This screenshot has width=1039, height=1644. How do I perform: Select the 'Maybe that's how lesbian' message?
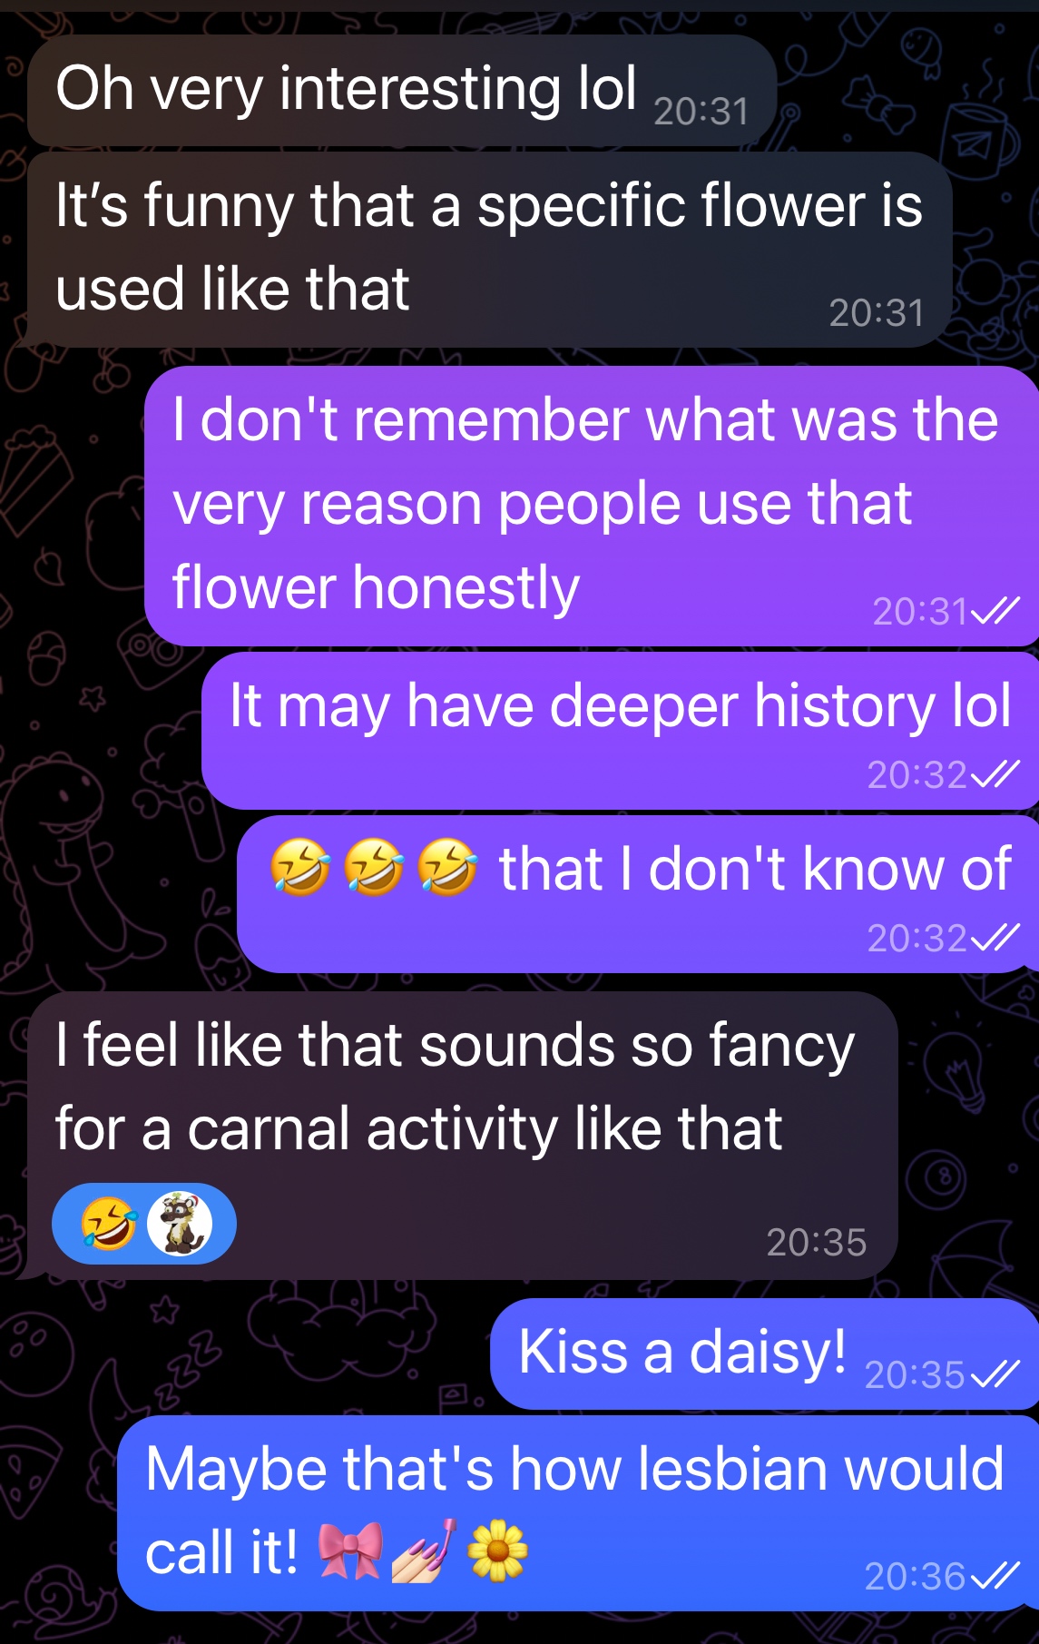[578, 1513]
